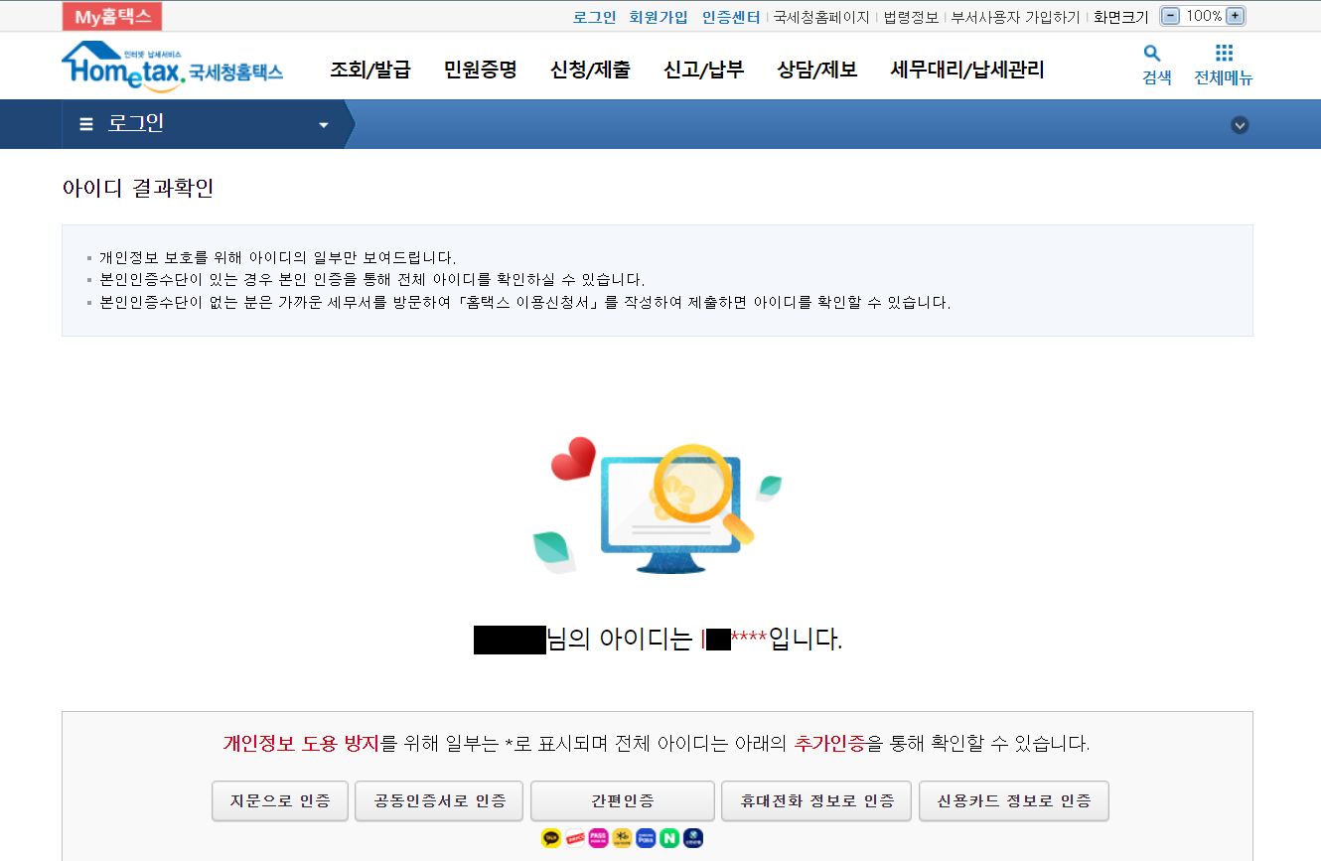Click the Payco authentication icon

pos(575,838)
